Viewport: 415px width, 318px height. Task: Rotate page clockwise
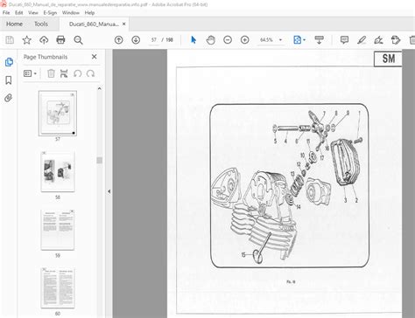[x=91, y=73]
